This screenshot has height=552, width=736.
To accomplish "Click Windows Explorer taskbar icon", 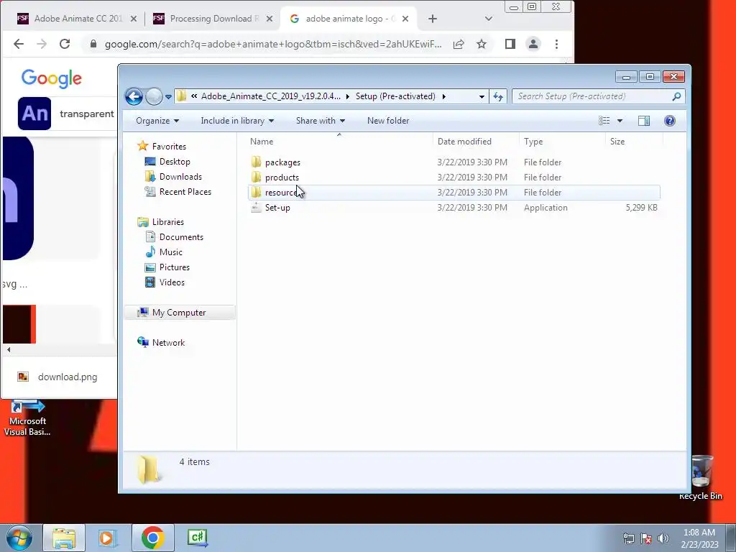I will click(64, 538).
